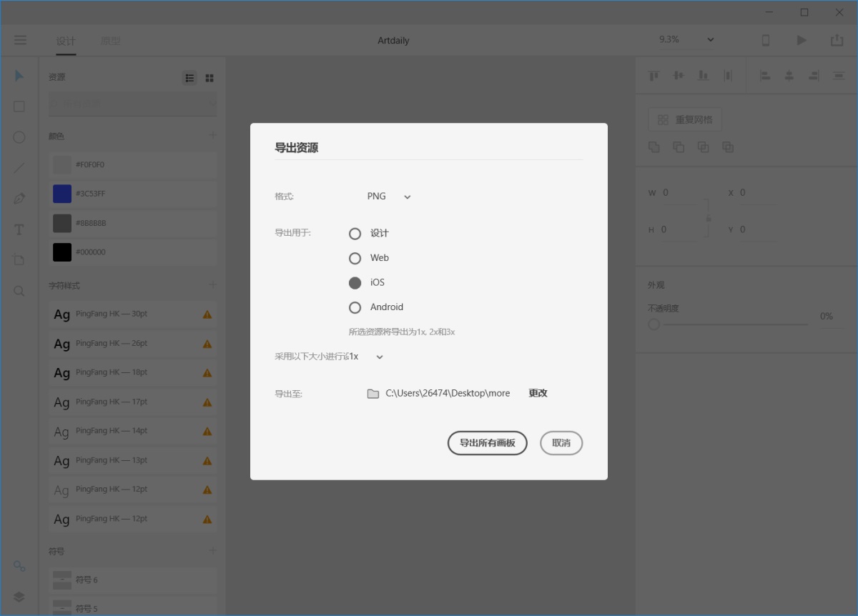Switch to the 设计 tab

[x=66, y=41]
